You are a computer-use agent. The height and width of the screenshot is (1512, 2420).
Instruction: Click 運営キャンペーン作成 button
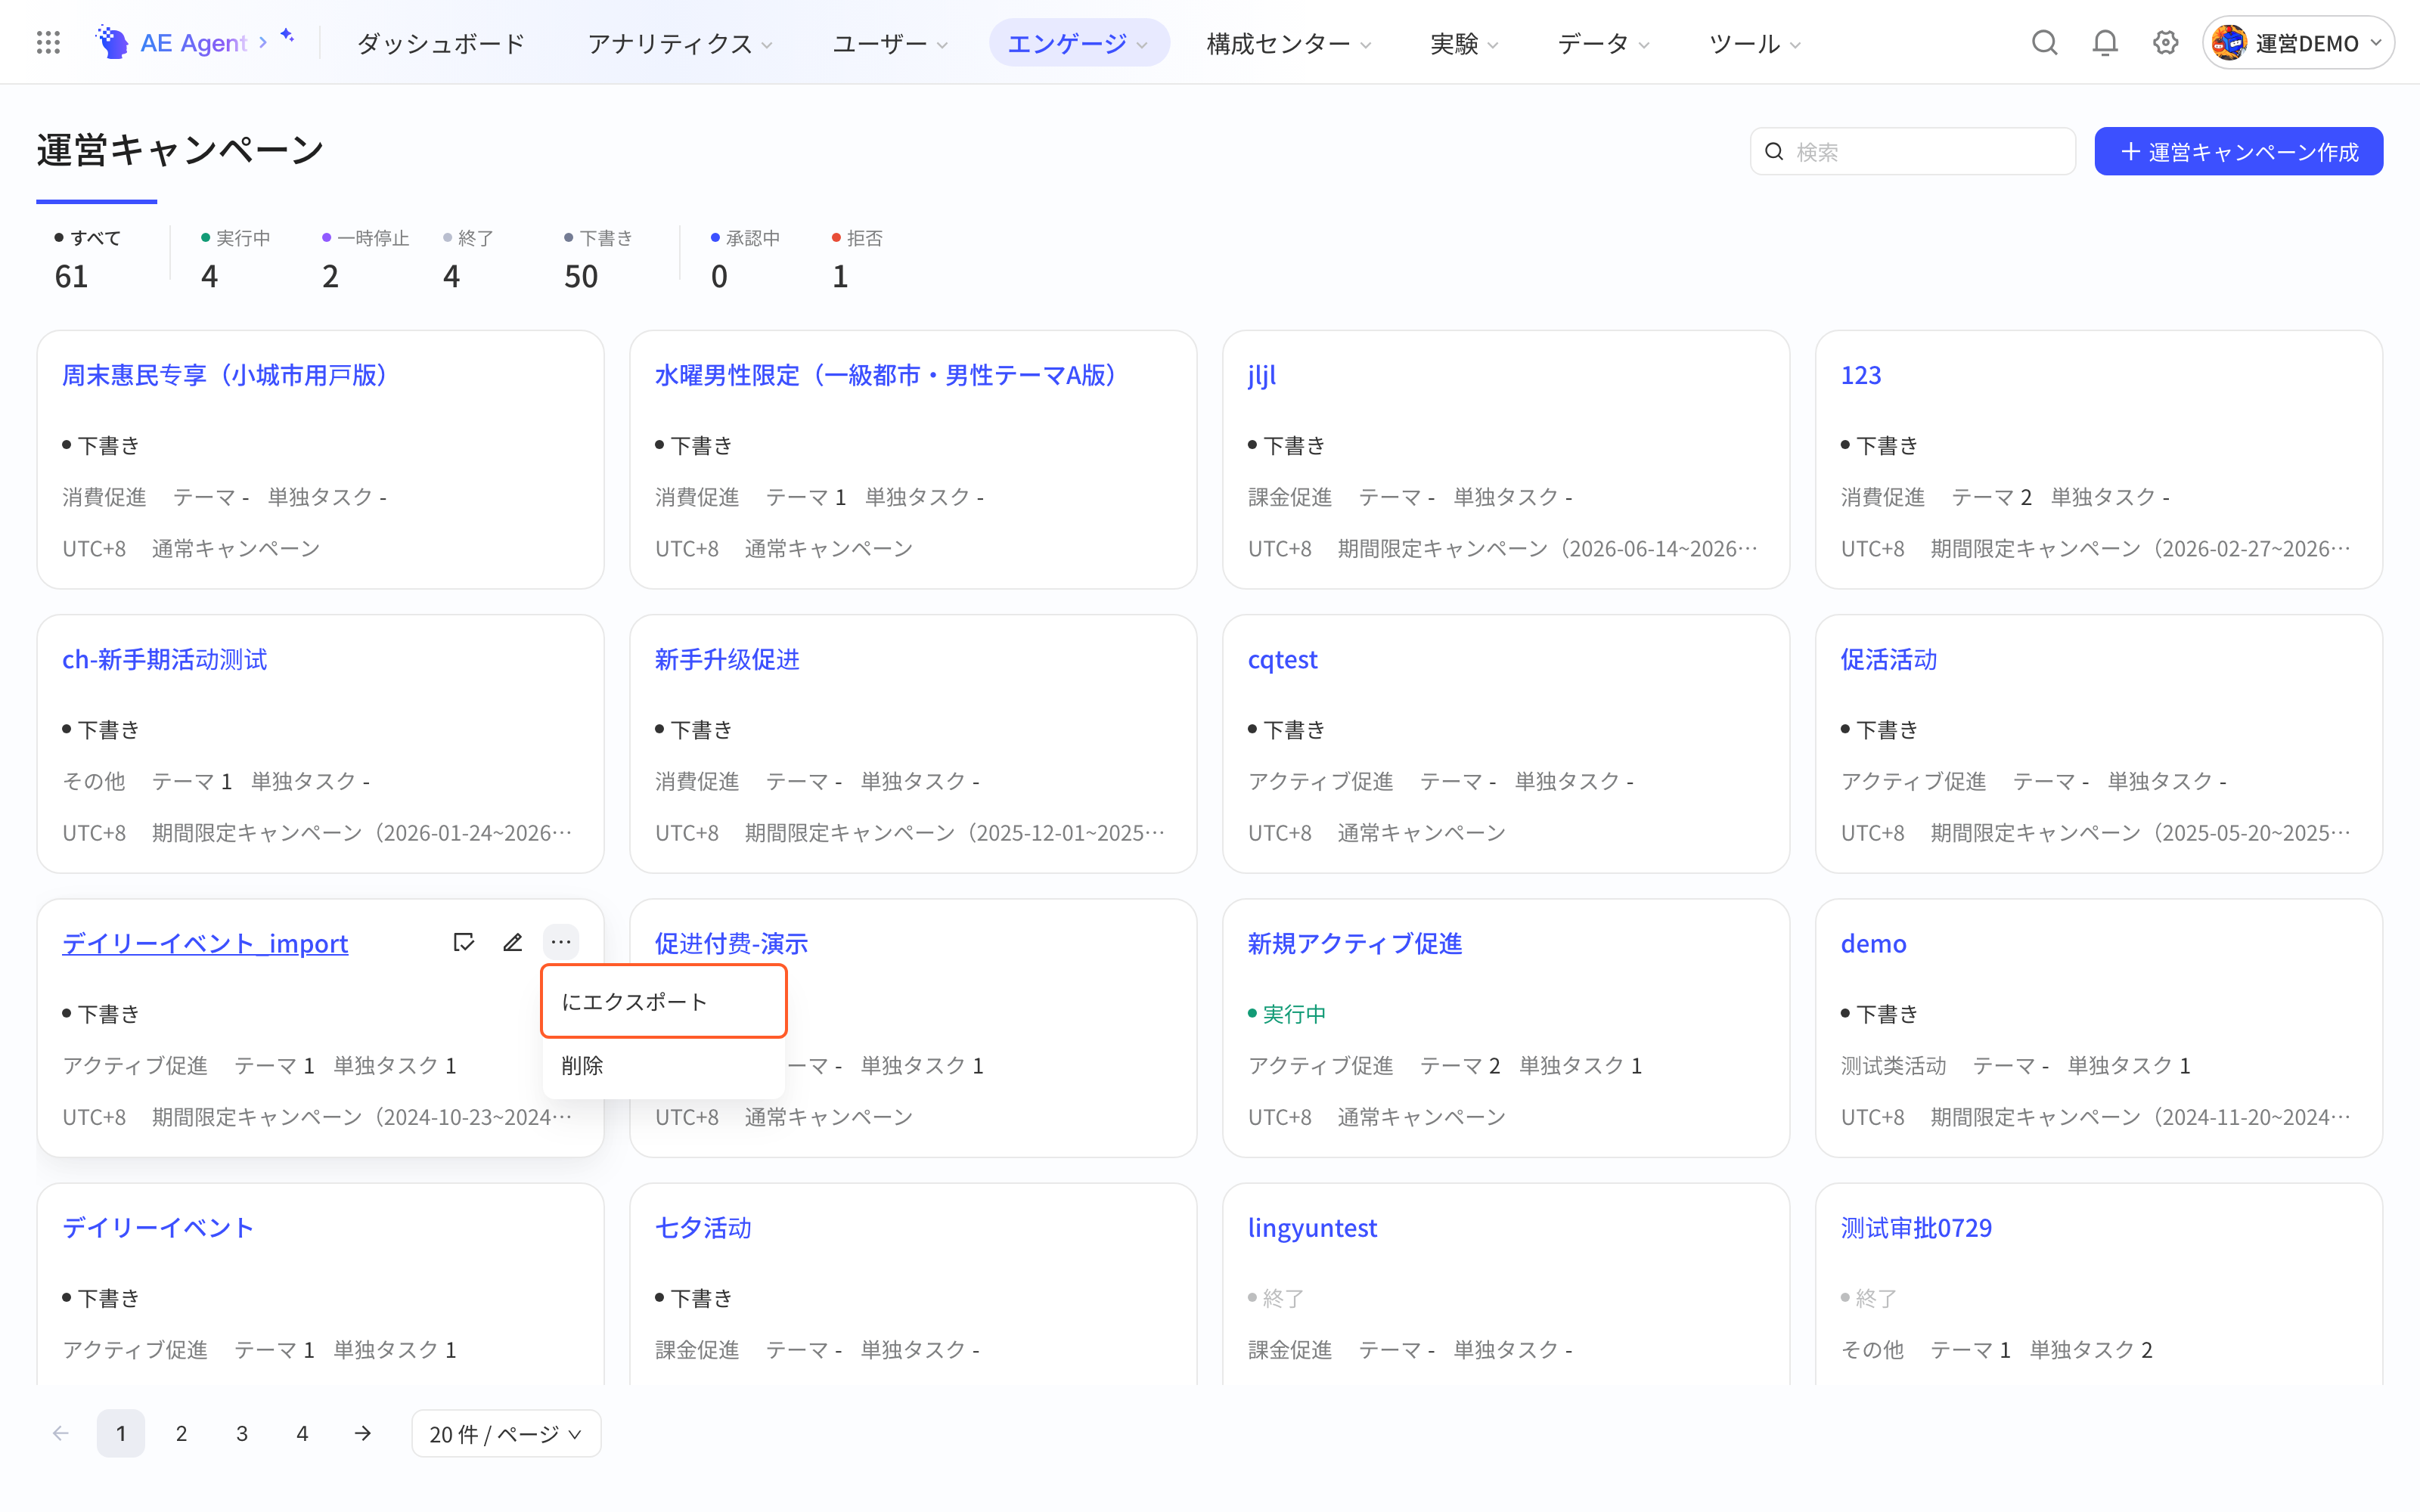tap(2238, 151)
